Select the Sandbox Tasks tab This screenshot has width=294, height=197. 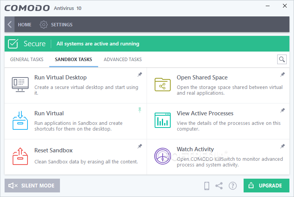(73, 60)
